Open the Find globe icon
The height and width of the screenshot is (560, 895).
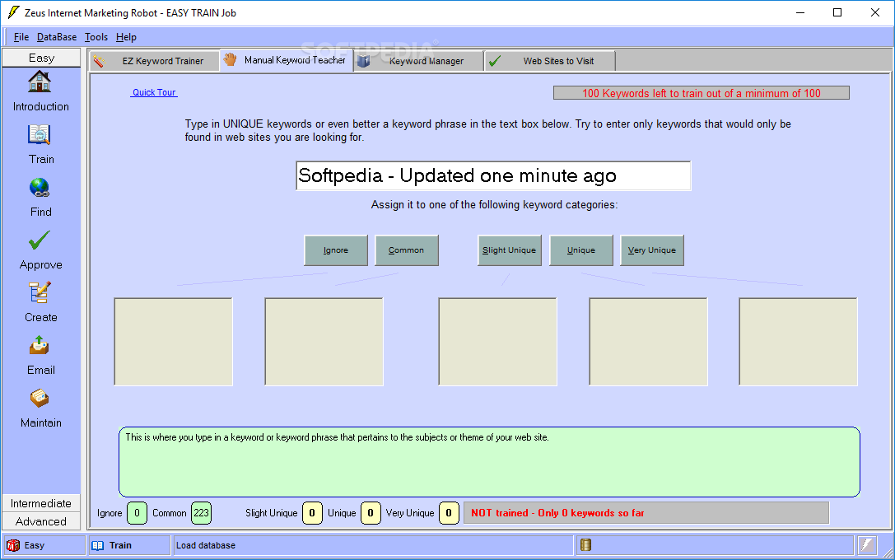40,188
